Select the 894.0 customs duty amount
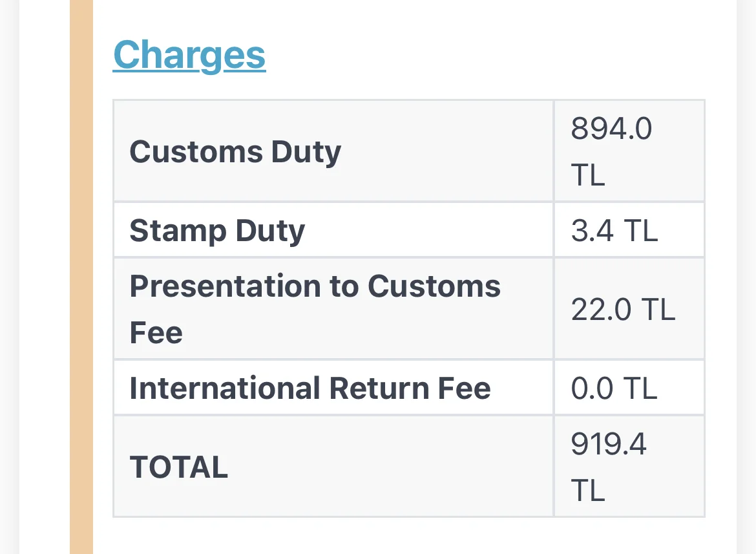The width and height of the screenshot is (756, 554). [611, 129]
